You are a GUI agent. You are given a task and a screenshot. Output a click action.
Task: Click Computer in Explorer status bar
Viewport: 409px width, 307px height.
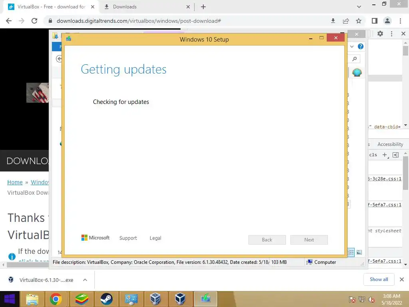point(322,262)
